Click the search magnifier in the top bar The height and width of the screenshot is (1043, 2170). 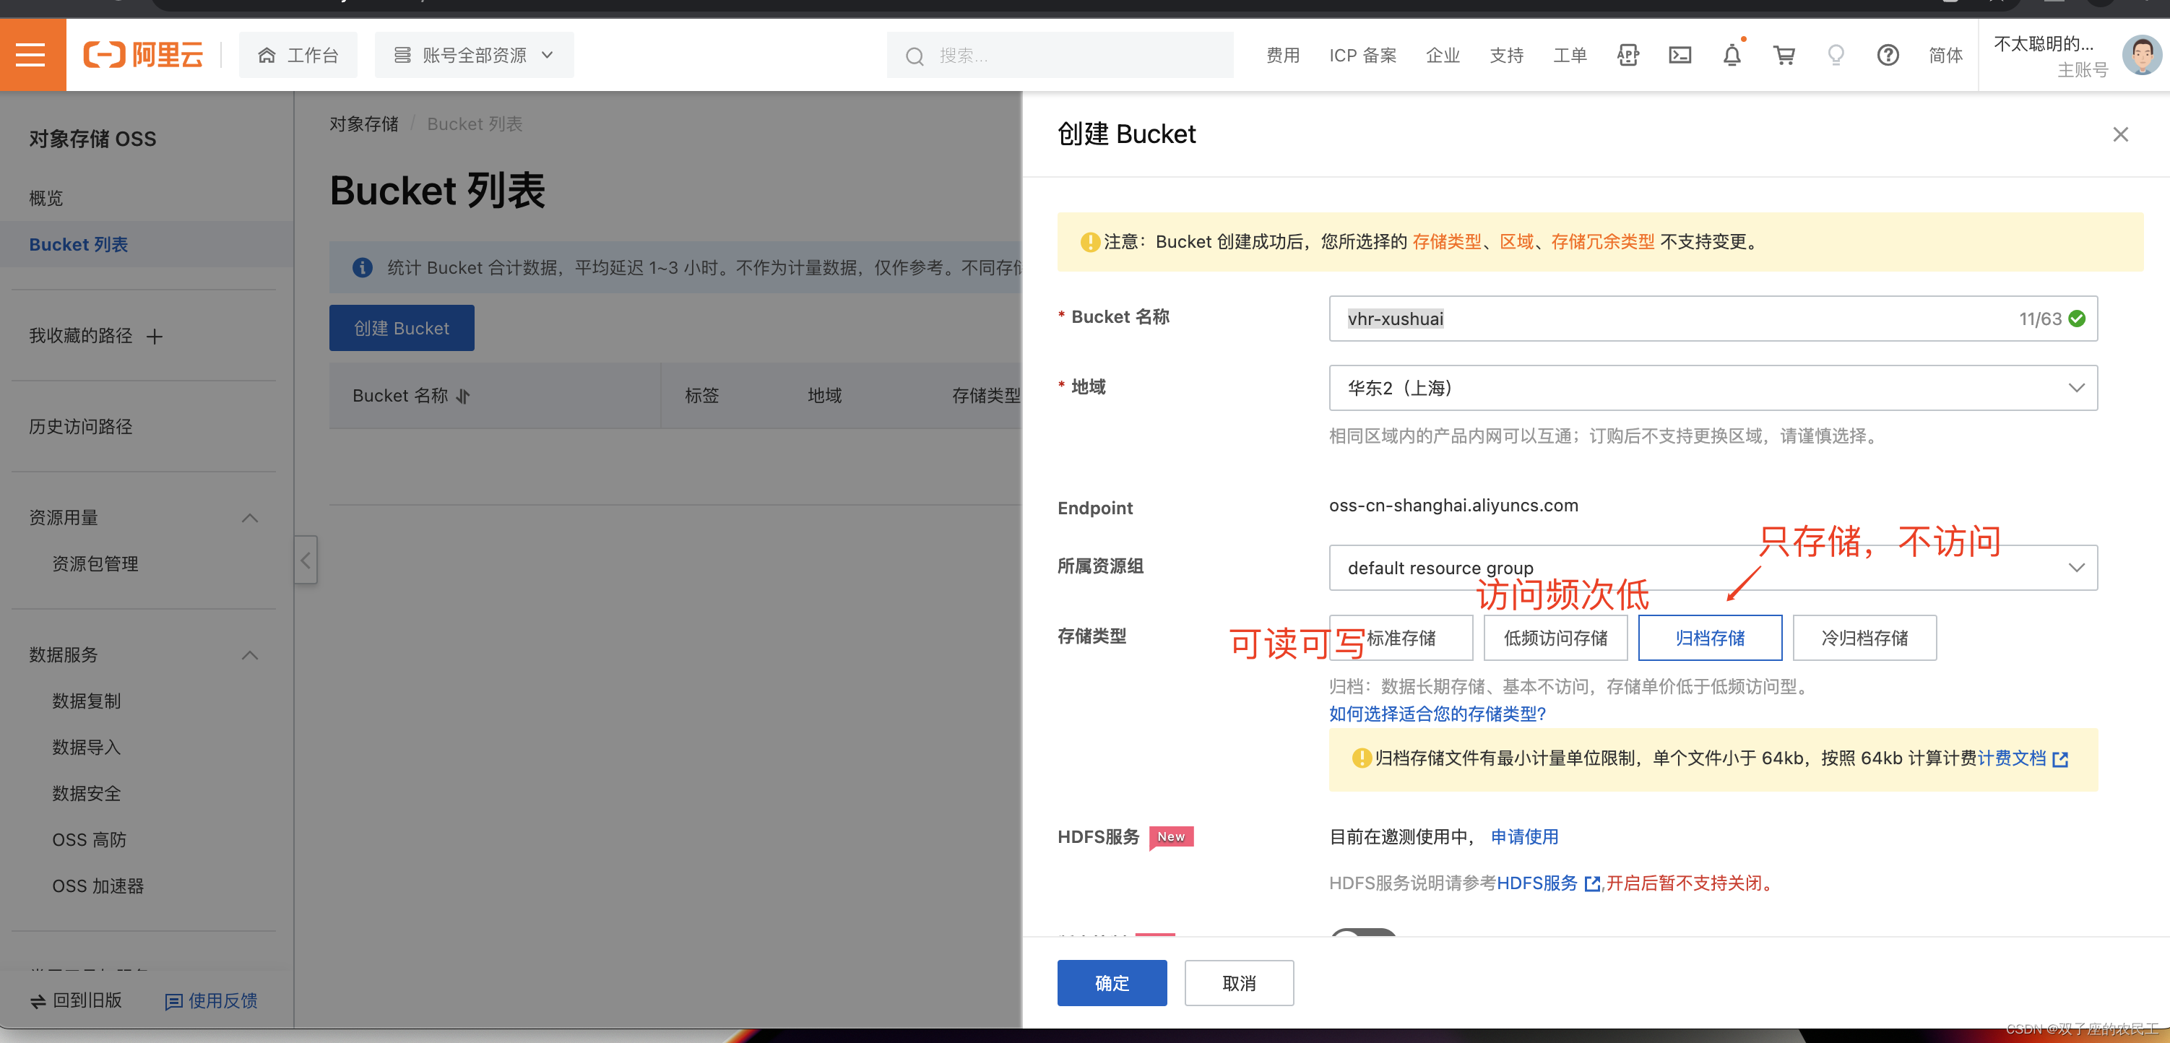point(916,55)
